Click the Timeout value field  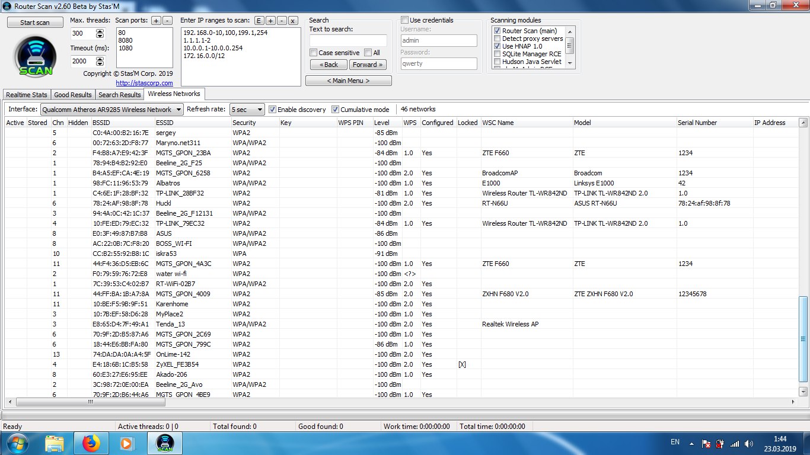coord(82,61)
